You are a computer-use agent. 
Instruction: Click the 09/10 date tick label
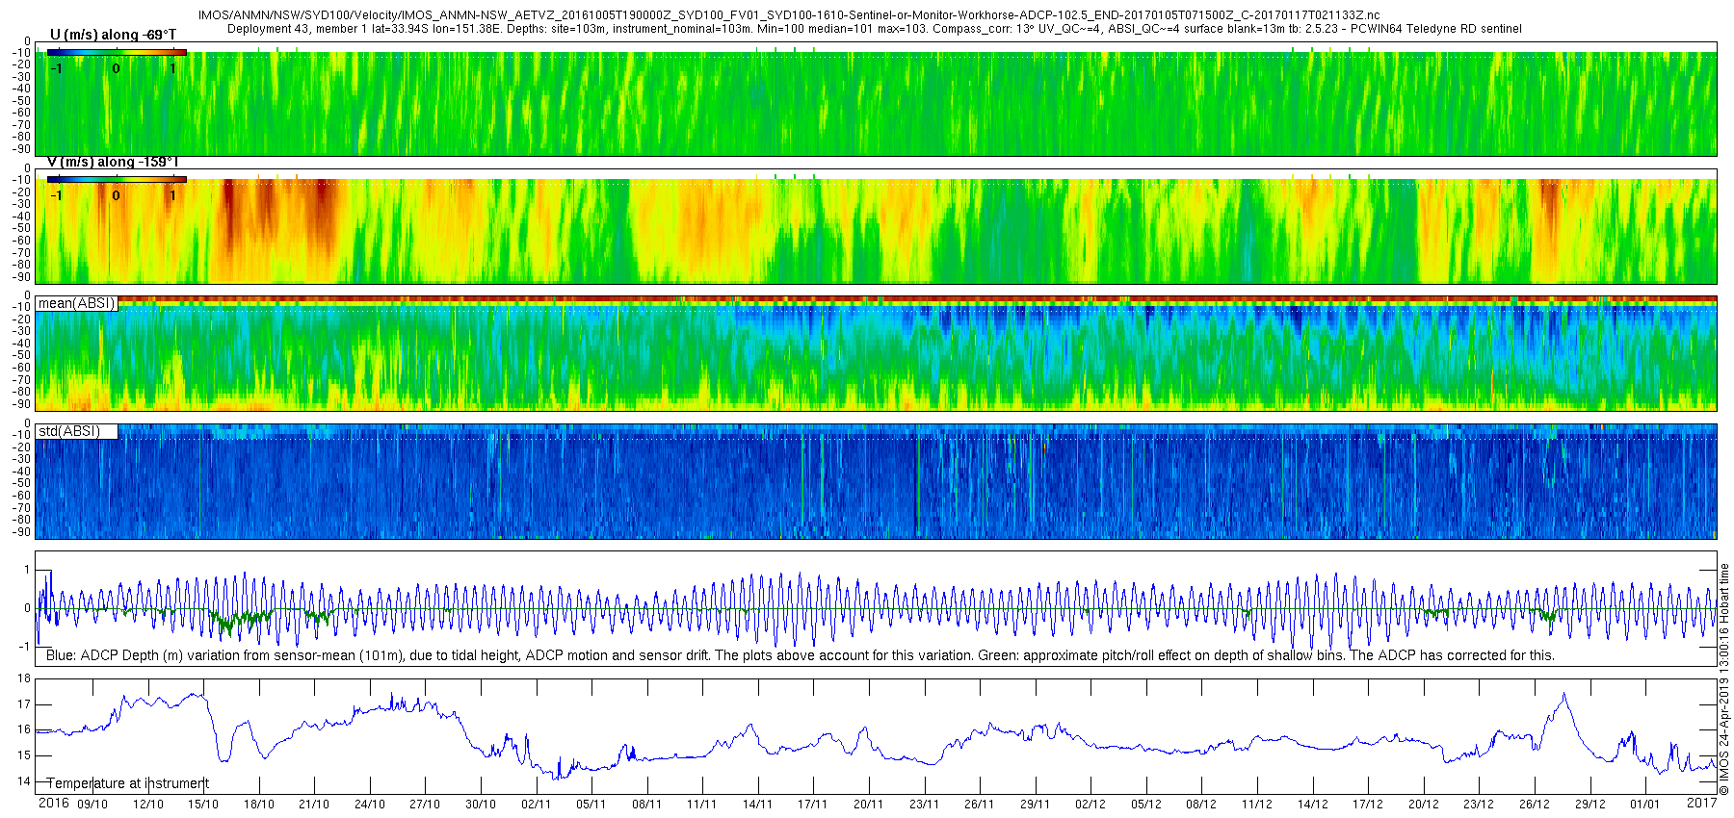pos(92,805)
